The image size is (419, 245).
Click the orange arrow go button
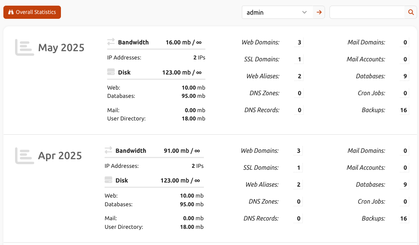319,12
